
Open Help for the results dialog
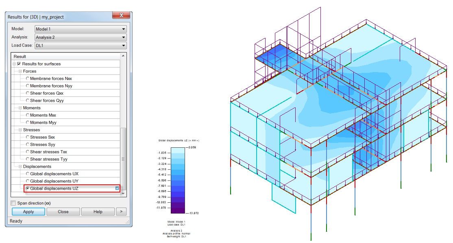(x=98, y=212)
